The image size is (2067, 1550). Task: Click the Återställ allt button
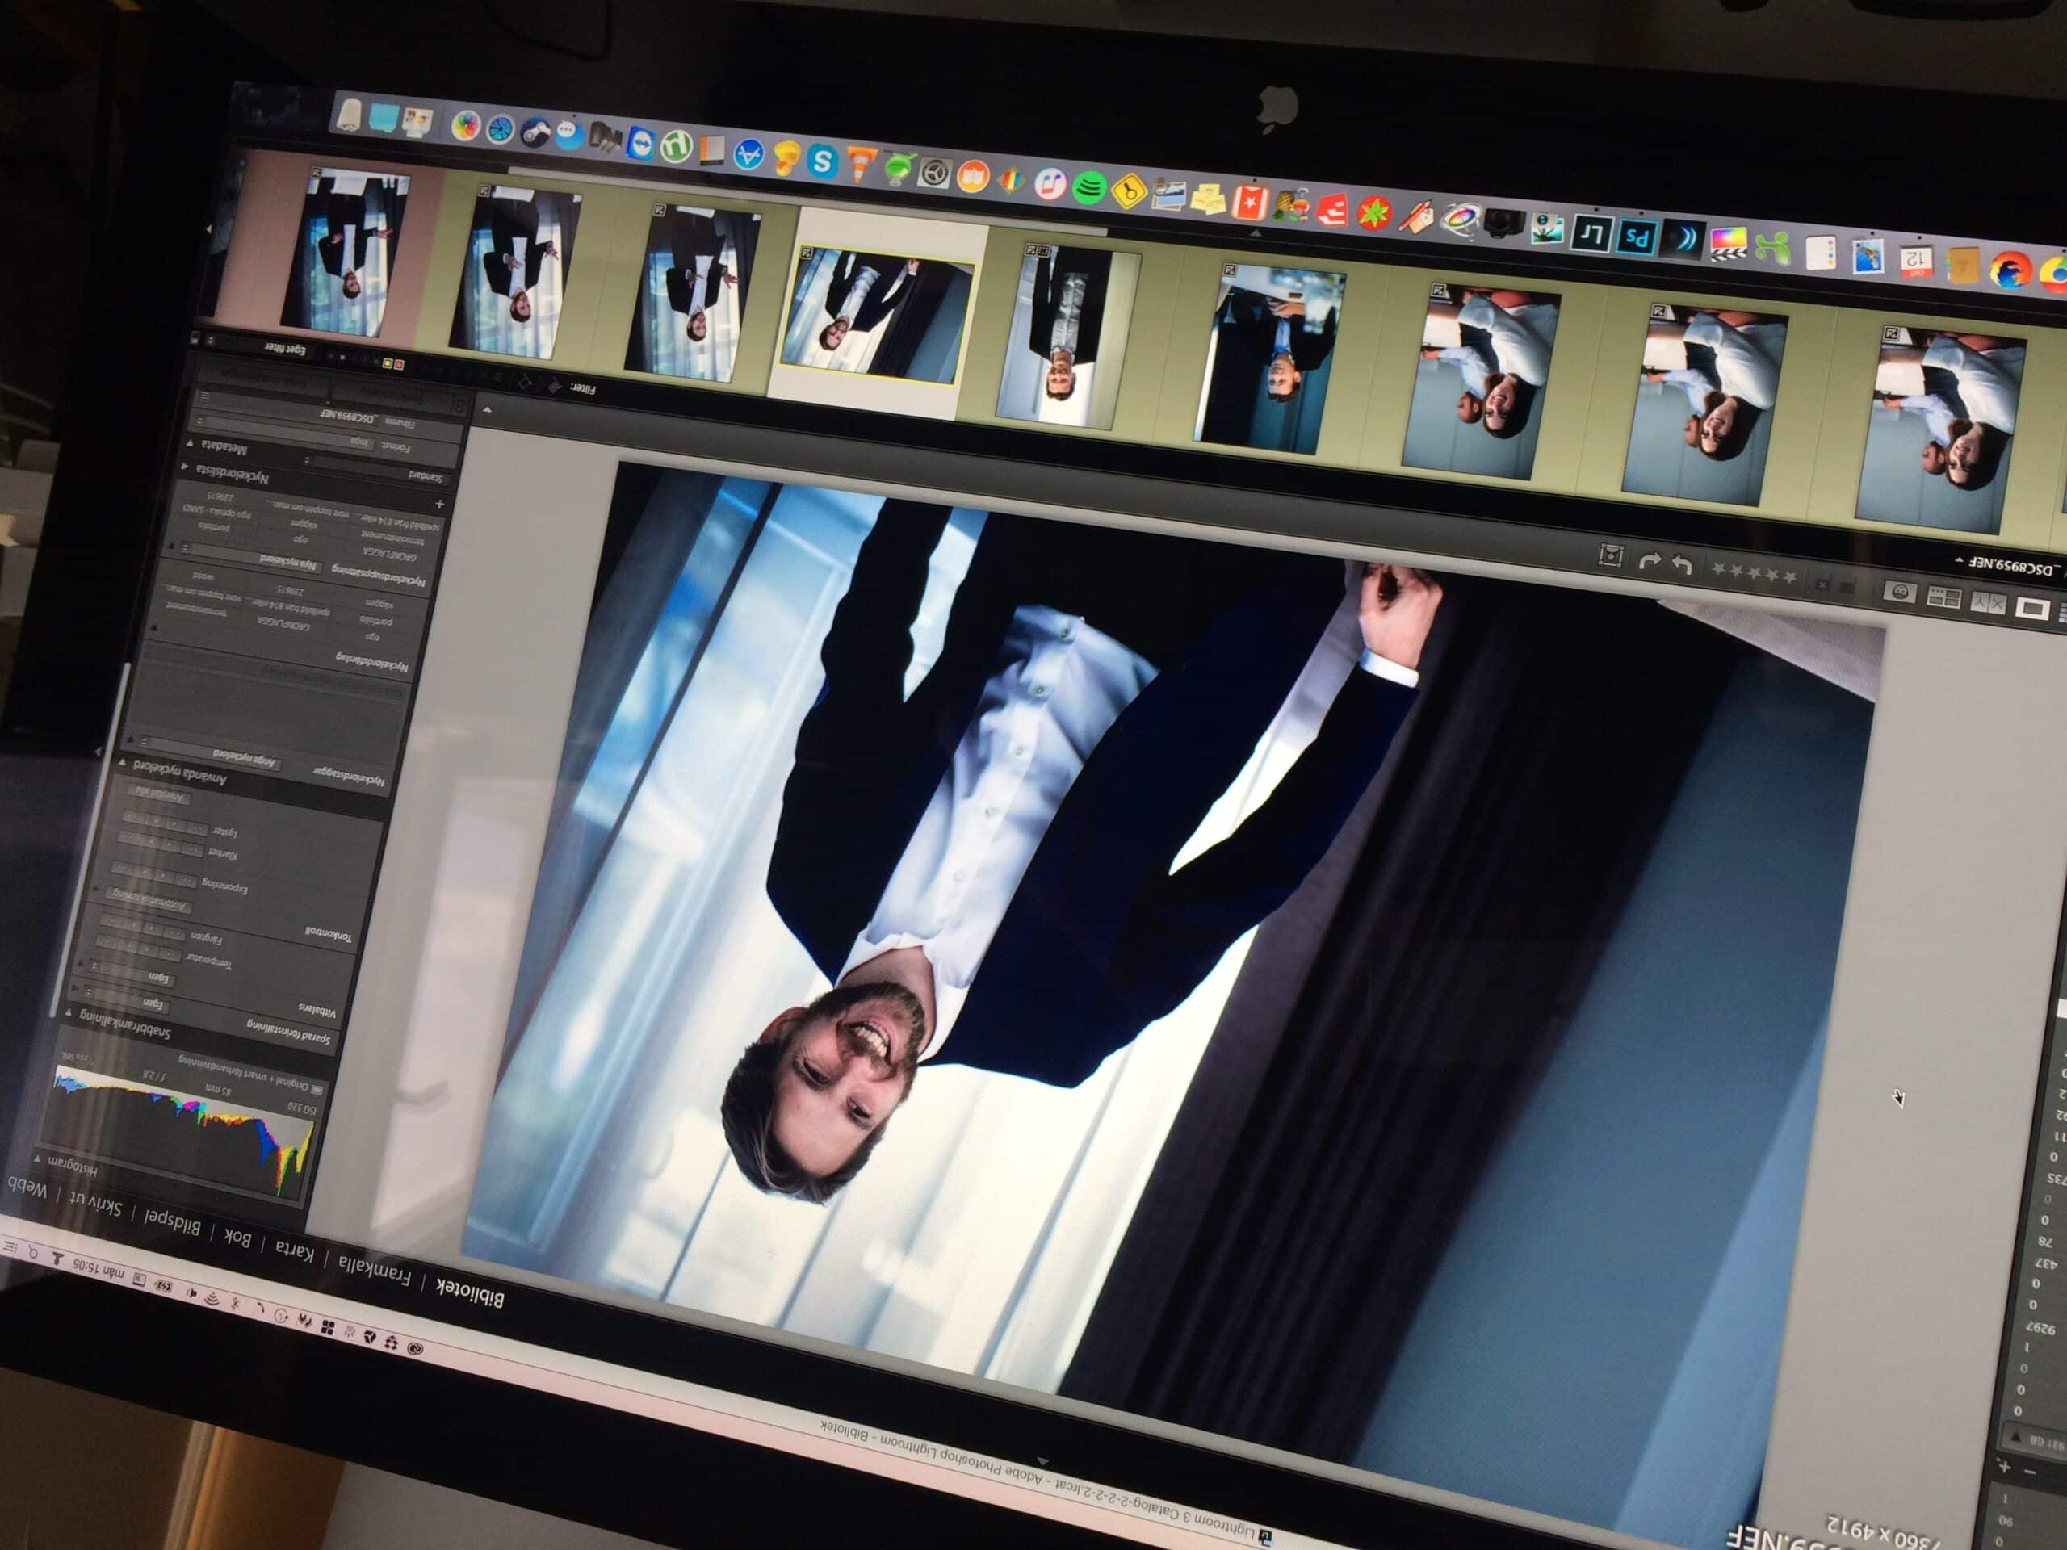coord(161,796)
